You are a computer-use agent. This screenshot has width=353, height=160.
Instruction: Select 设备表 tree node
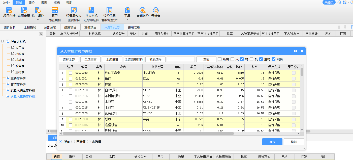(20, 66)
